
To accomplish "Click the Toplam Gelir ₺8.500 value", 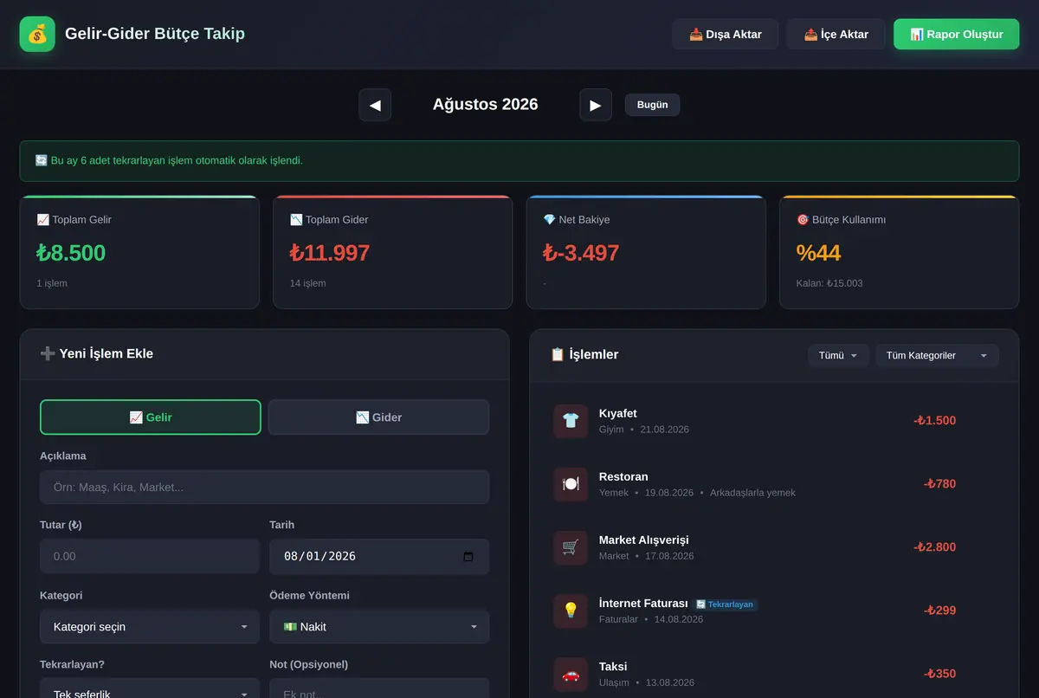I will (71, 253).
